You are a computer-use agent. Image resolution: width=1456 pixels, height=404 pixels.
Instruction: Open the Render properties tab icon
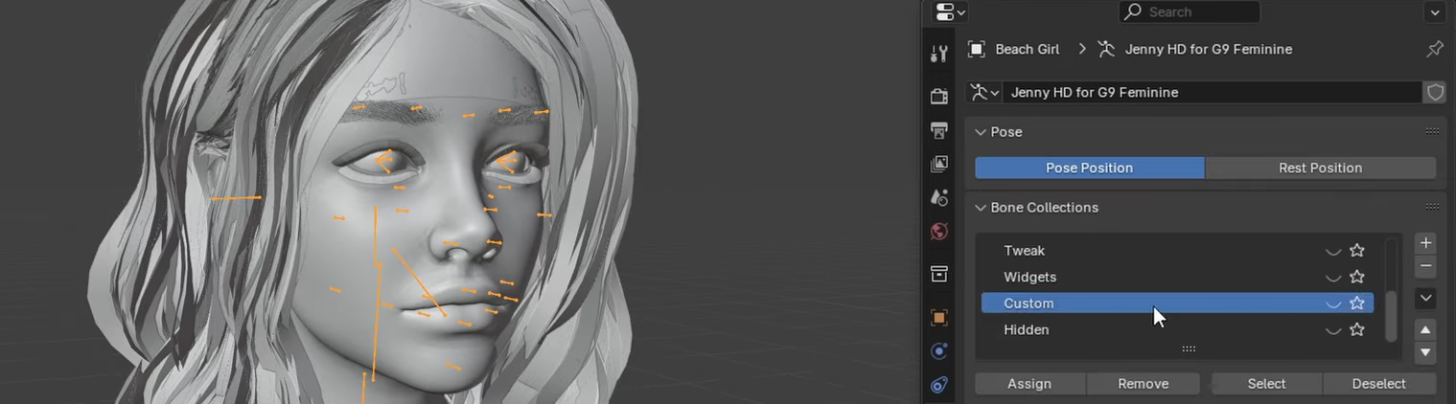pyautogui.click(x=939, y=96)
